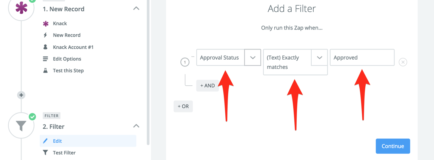This screenshot has height=160, width=434.
Task: Click the funnel Filter step icon
Action: click(x=21, y=126)
